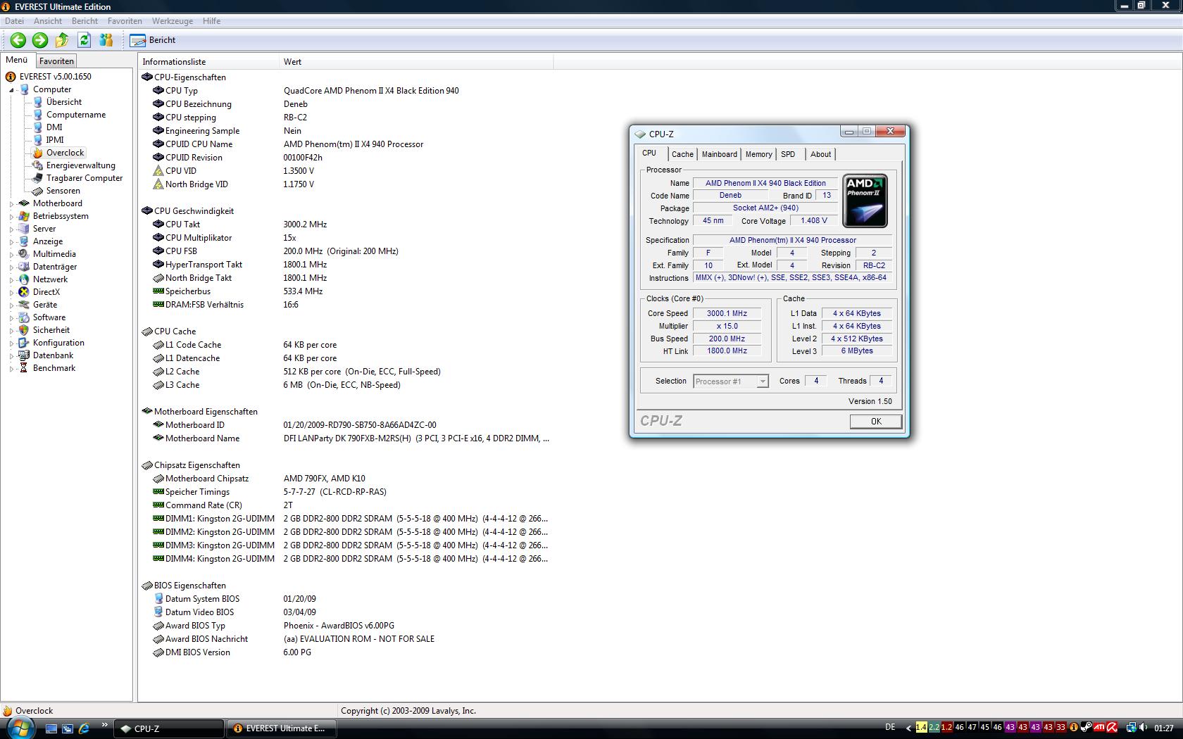Click the Sicherheit shield icon
1183x739 pixels.
coord(24,330)
